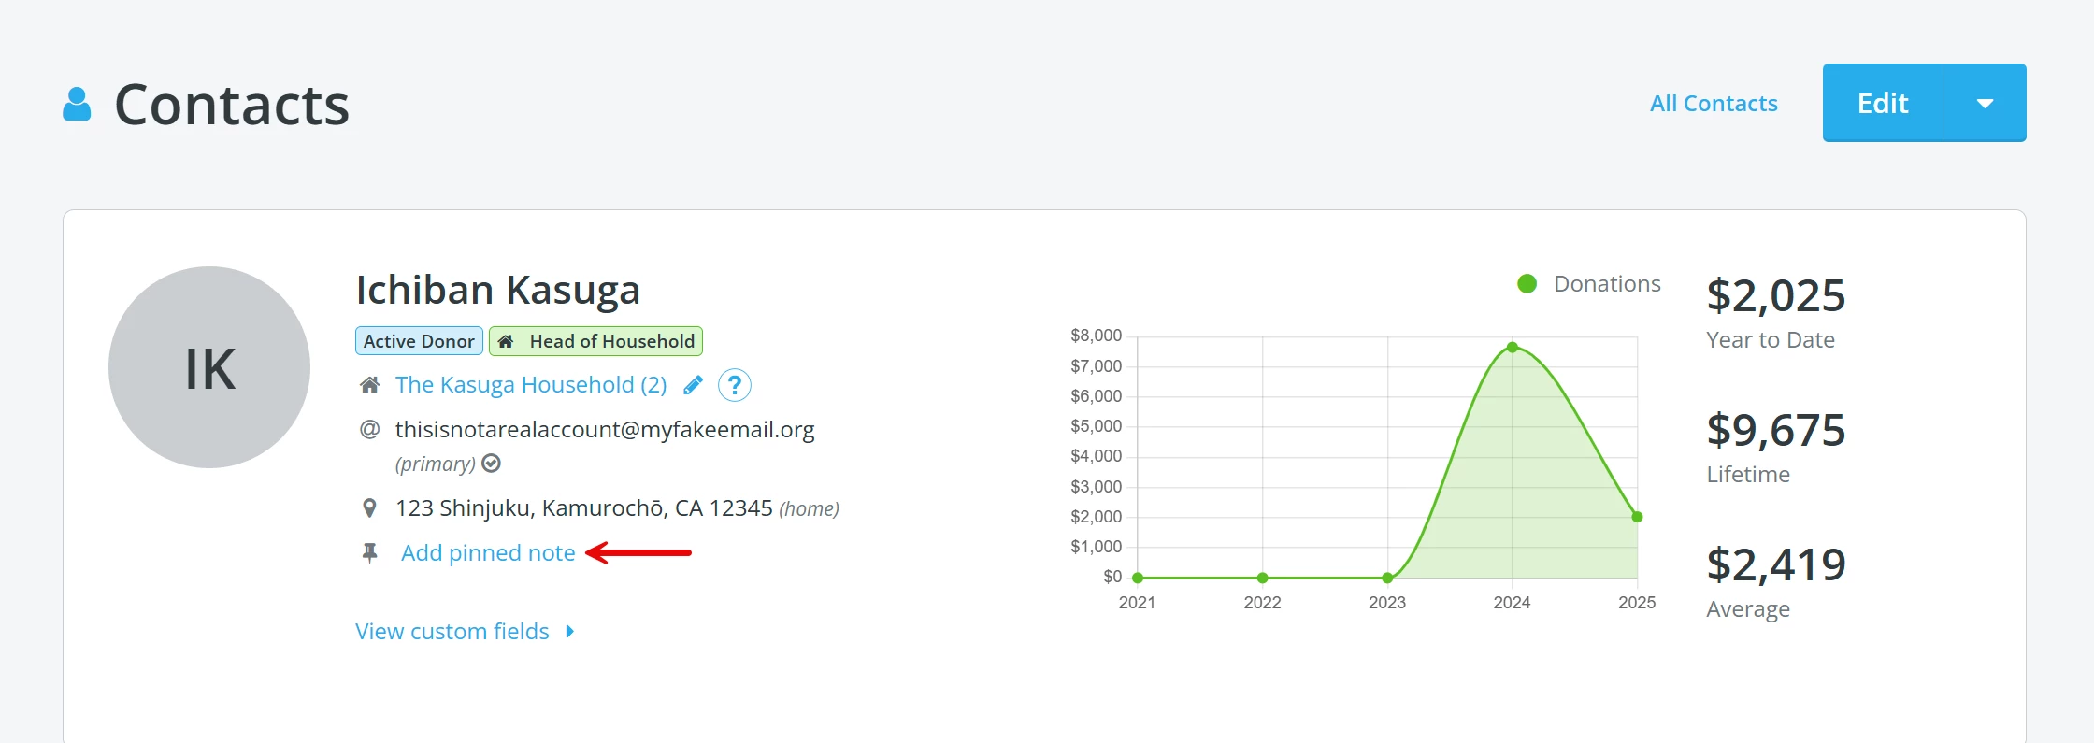Click the Active Donor badge
This screenshot has height=743, width=2094.
[x=419, y=341]
